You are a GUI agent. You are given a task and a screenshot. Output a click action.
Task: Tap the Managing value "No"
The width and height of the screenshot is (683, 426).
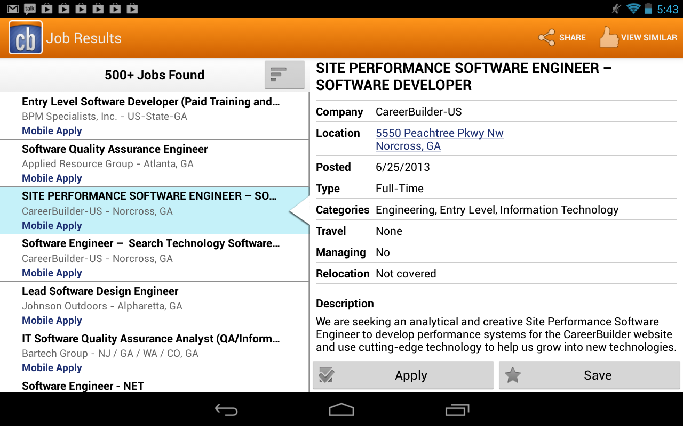click(383, 252)
